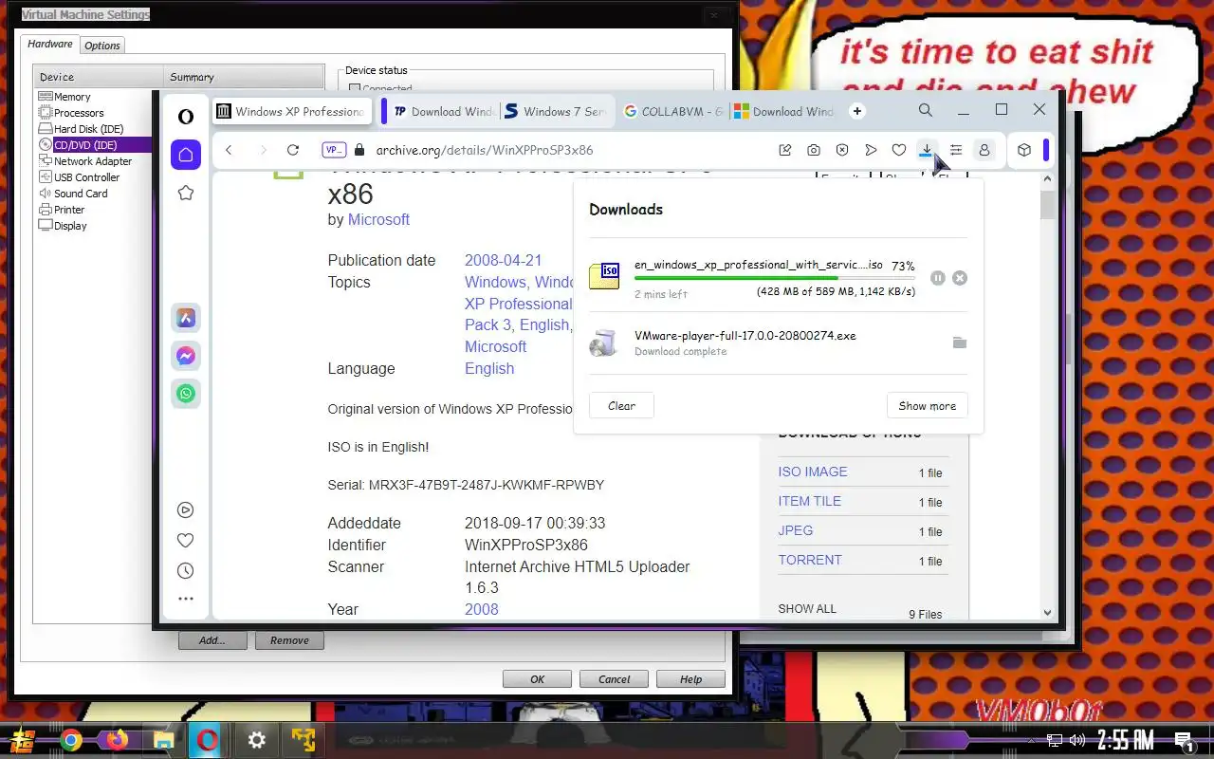Open the Aria AI sidebar icon

click(186, 318)
